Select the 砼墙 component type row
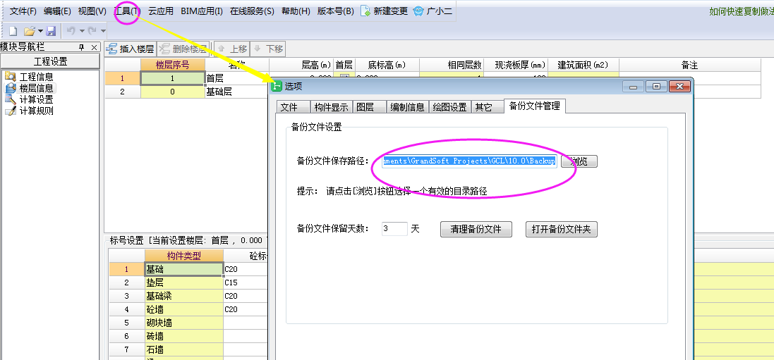 pos(183,310)
